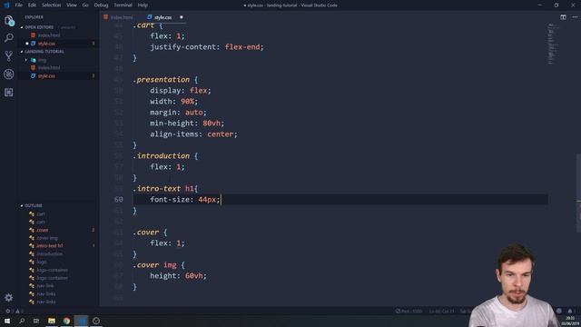581x327 pixels.
Task: Open the Debug view in activity bar
Action: [9, 74]
